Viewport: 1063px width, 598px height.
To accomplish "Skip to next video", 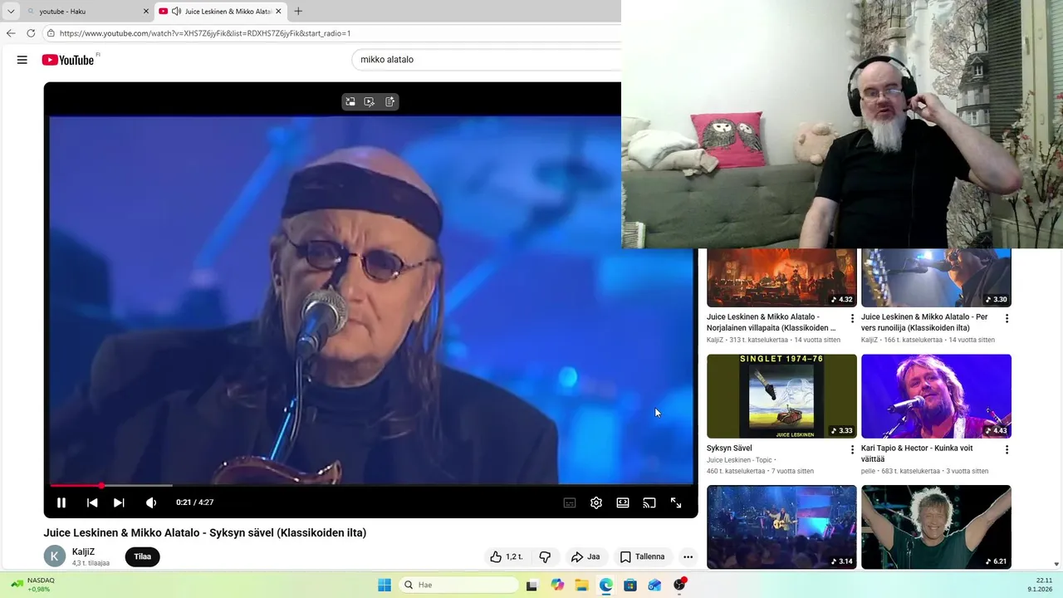I will coord(119,502).
